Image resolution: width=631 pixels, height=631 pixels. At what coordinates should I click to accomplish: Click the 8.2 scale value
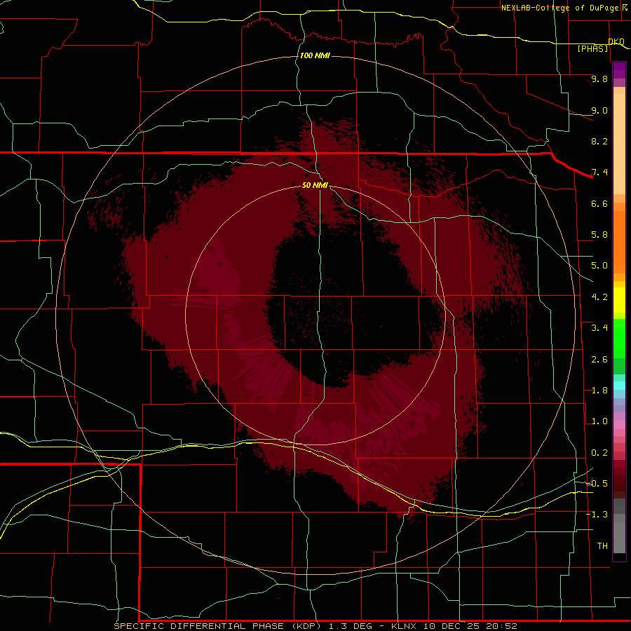(x=599, y=141)
